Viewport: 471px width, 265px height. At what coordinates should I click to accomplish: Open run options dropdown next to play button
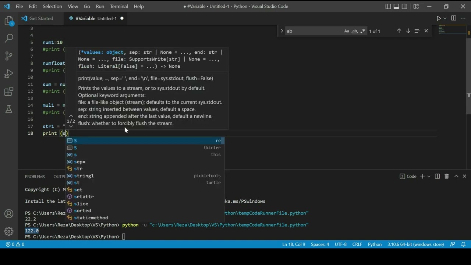coord(445,18)
